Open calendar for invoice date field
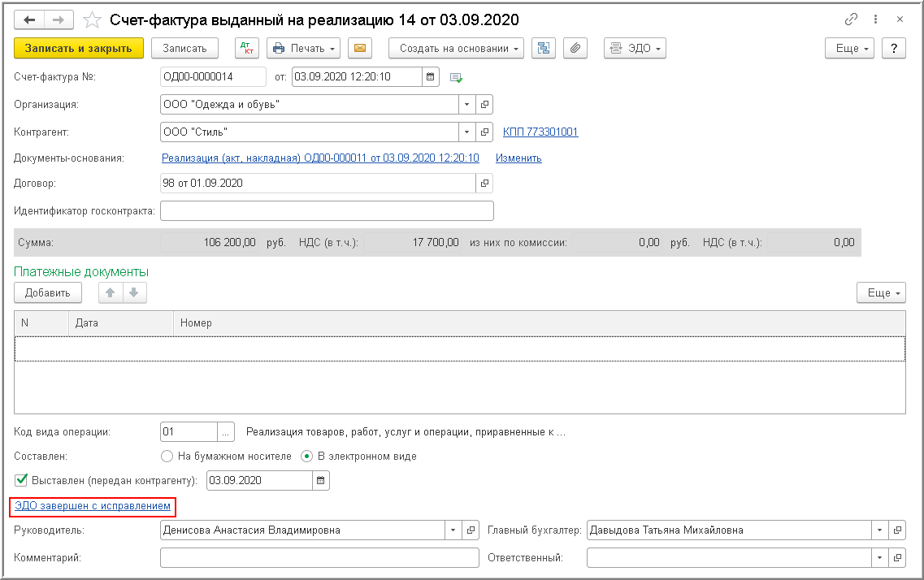This screenshot has width=924, height=580. (x=431, y=76)
